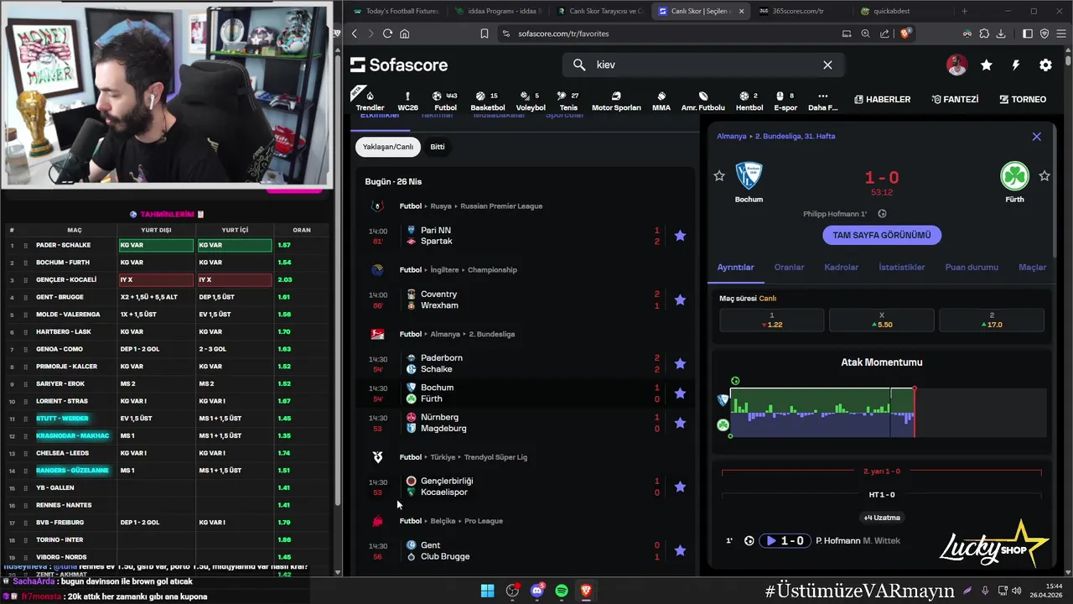This screenshot has width=1073, height=604.
Task: Favorite the Fürth team in detail panel
Action: tap(1044, 176)
